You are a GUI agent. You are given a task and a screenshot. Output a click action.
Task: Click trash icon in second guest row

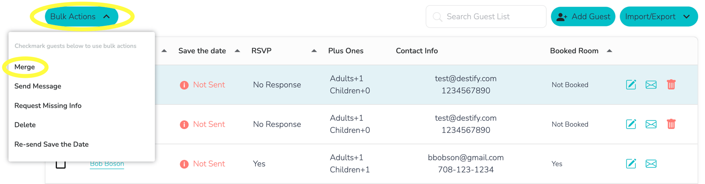(671, 124)
